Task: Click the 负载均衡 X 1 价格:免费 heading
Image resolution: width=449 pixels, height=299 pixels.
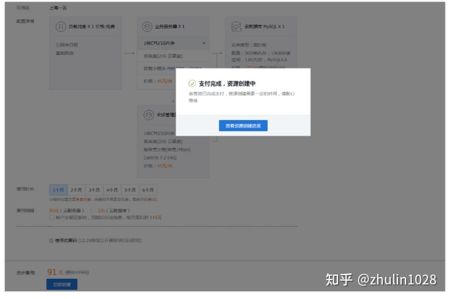Action: click(91, 26)
